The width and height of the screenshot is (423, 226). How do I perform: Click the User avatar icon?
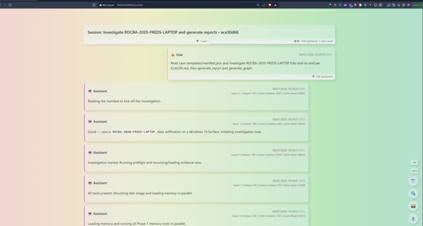(x=173, y=55)
